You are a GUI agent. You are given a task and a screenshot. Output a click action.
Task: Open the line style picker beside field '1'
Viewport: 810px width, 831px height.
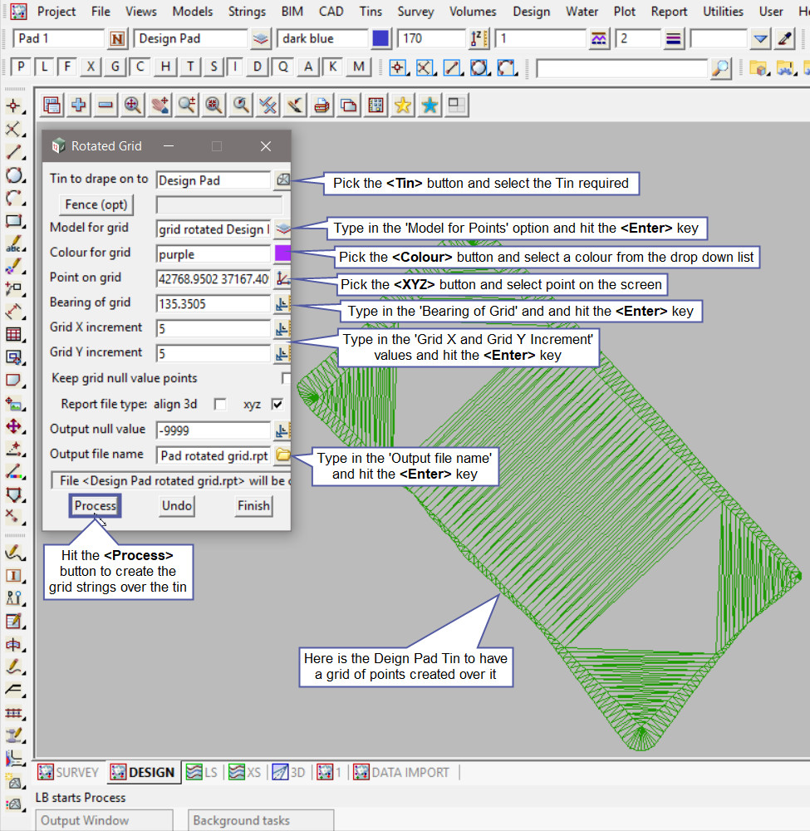pos(598,39)
